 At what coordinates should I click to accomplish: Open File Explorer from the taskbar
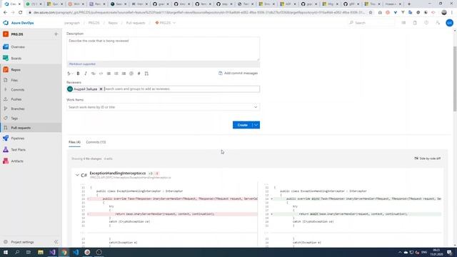41,252
